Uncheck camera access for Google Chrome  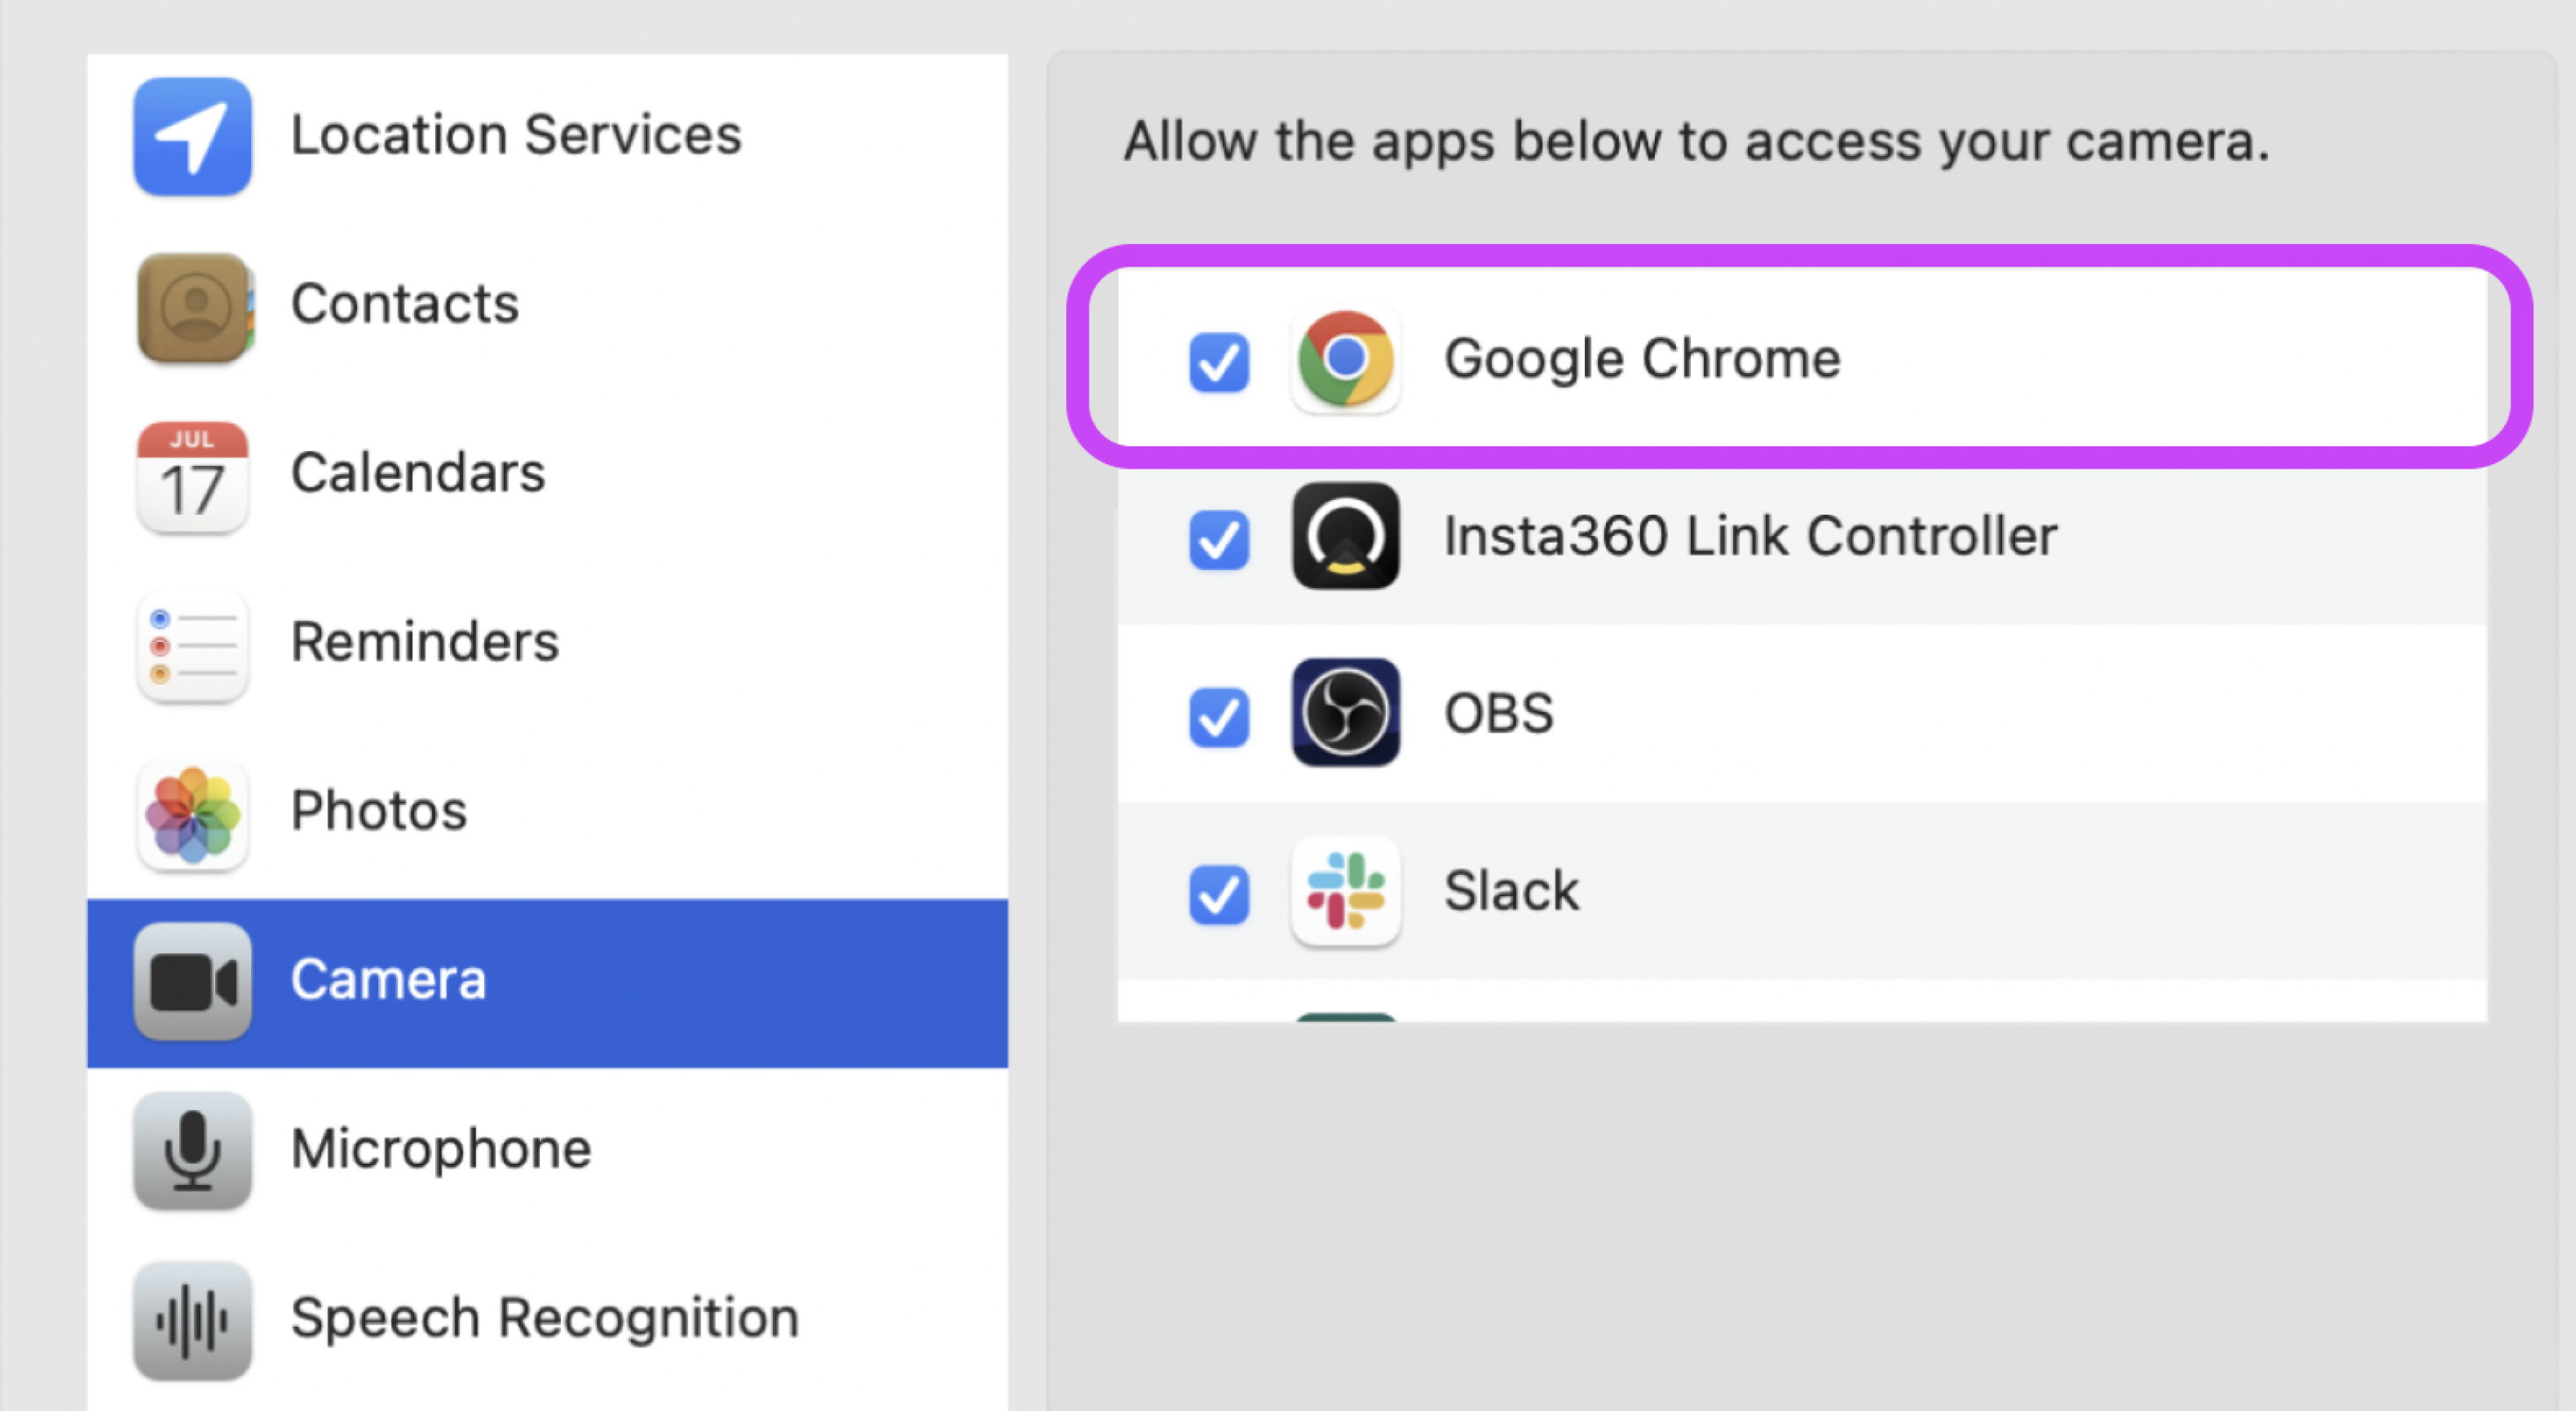pyautogui.click(x=1218, y=362)
